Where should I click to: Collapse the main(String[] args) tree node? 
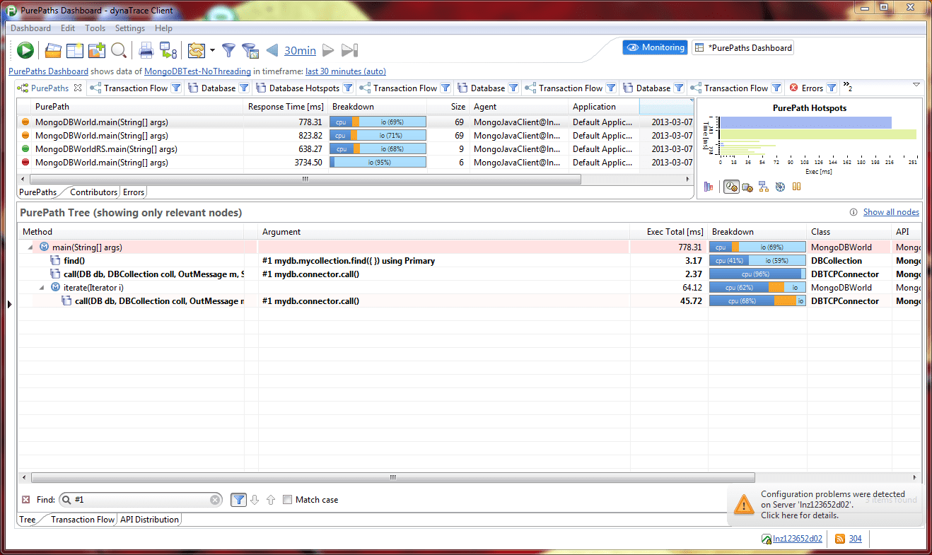pos(30,247)
